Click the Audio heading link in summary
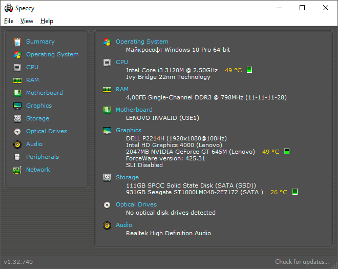338x269 pixels. point(124,225)
